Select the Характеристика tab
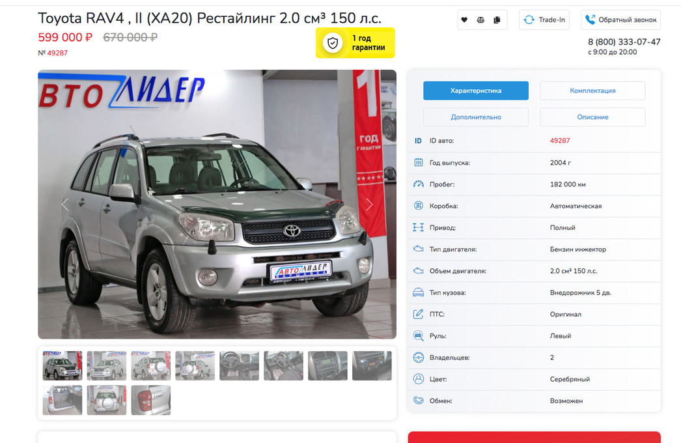Image resolution: width=681 pixels, height=443 pixels. tap(475, 91)
